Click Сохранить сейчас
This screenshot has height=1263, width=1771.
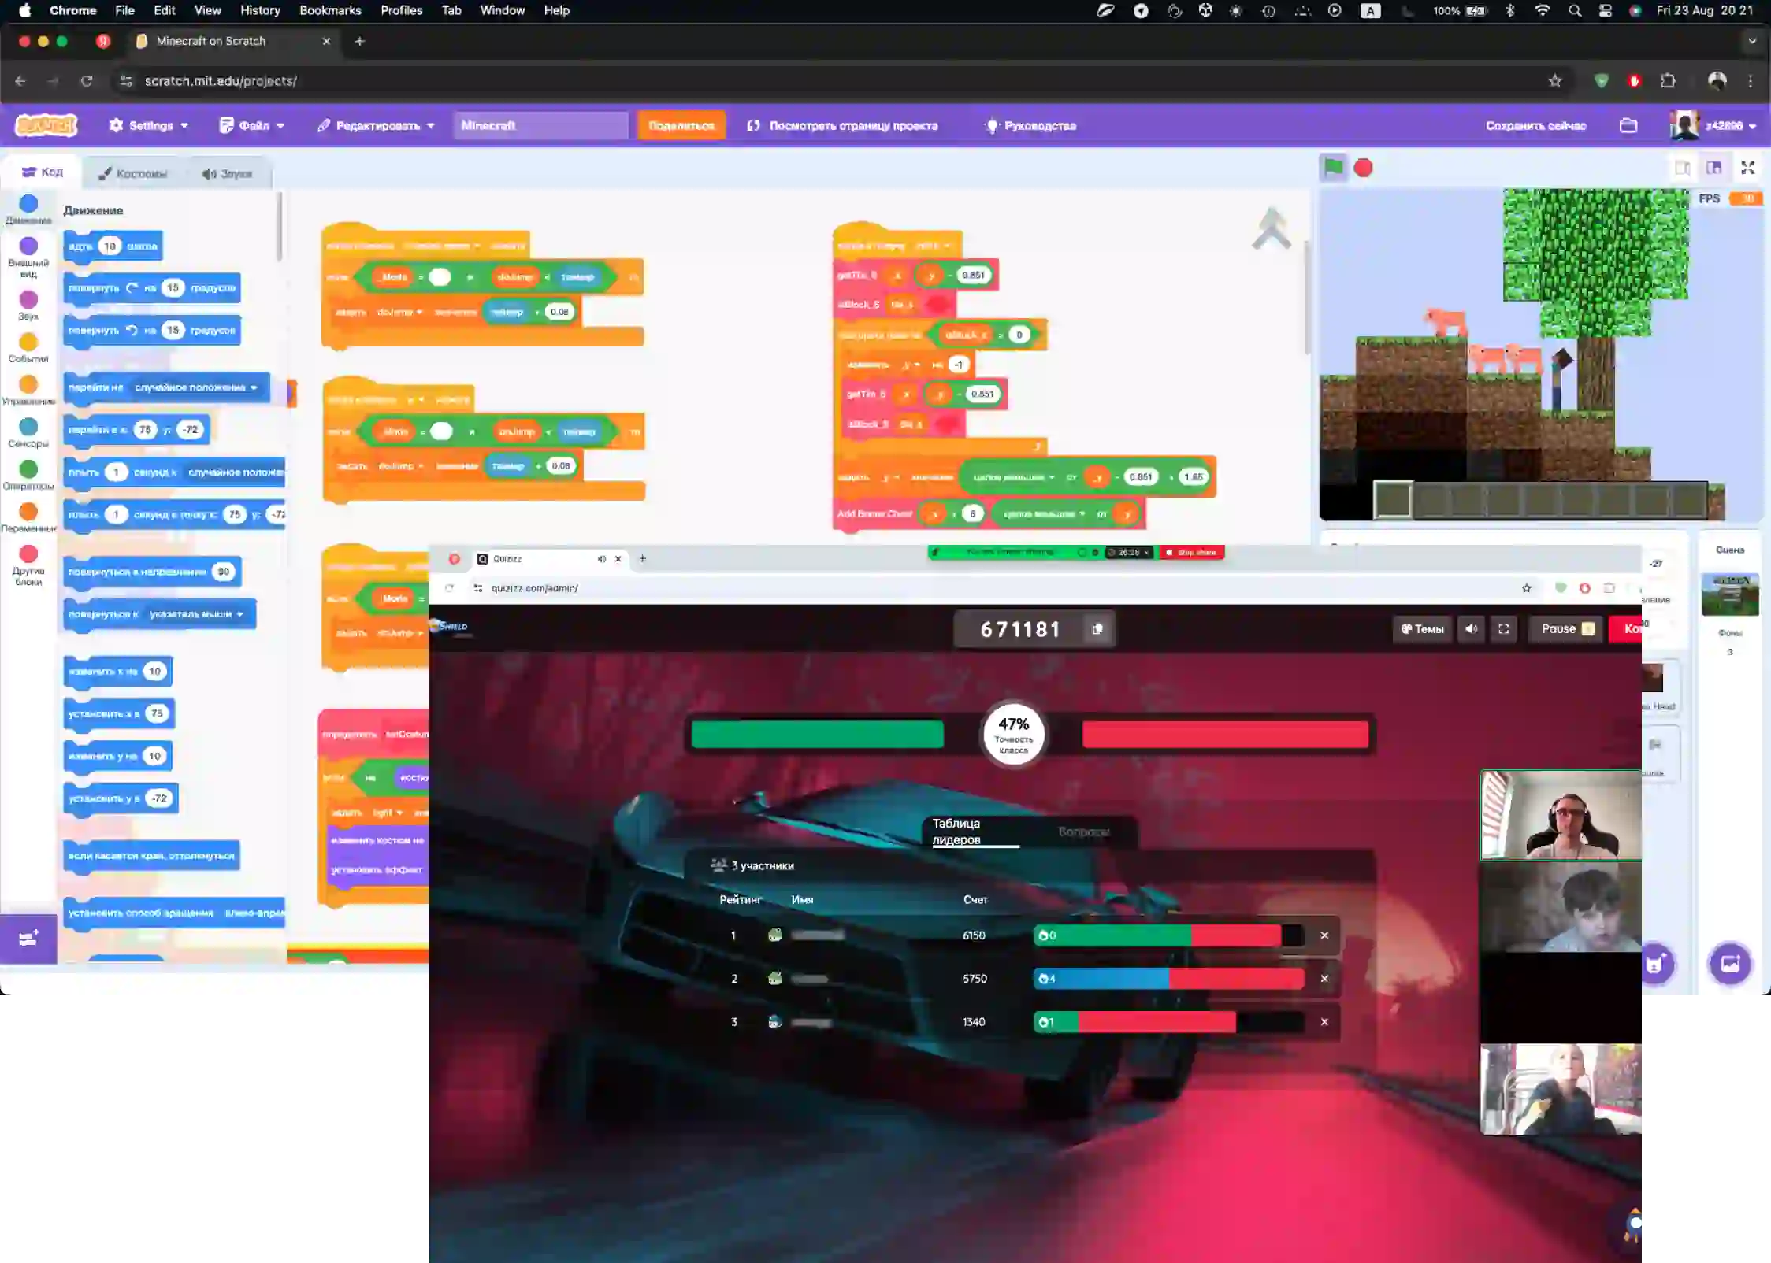click(1535, 125)
